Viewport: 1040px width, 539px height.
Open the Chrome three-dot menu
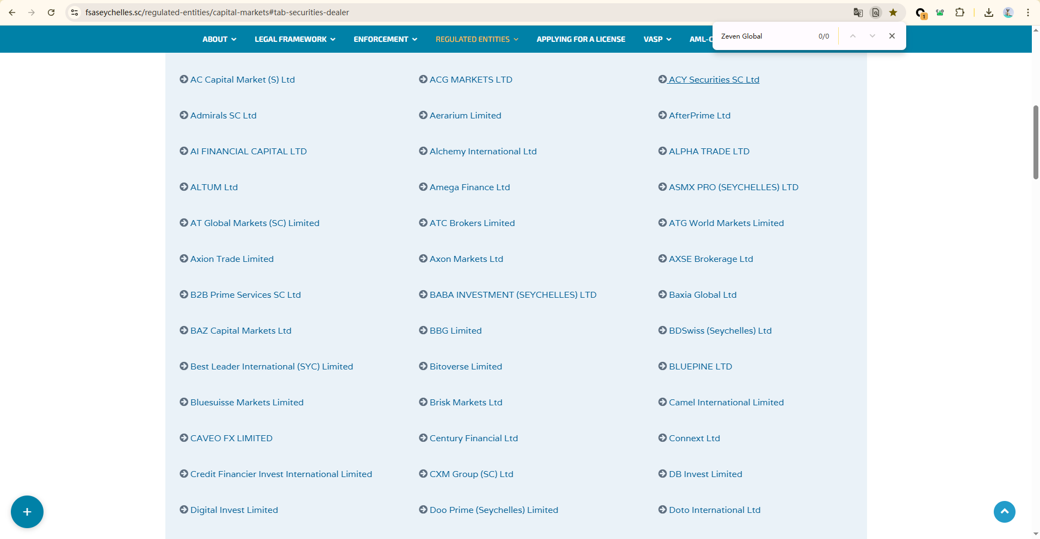pyautogui.click(x=1028, y=12)
